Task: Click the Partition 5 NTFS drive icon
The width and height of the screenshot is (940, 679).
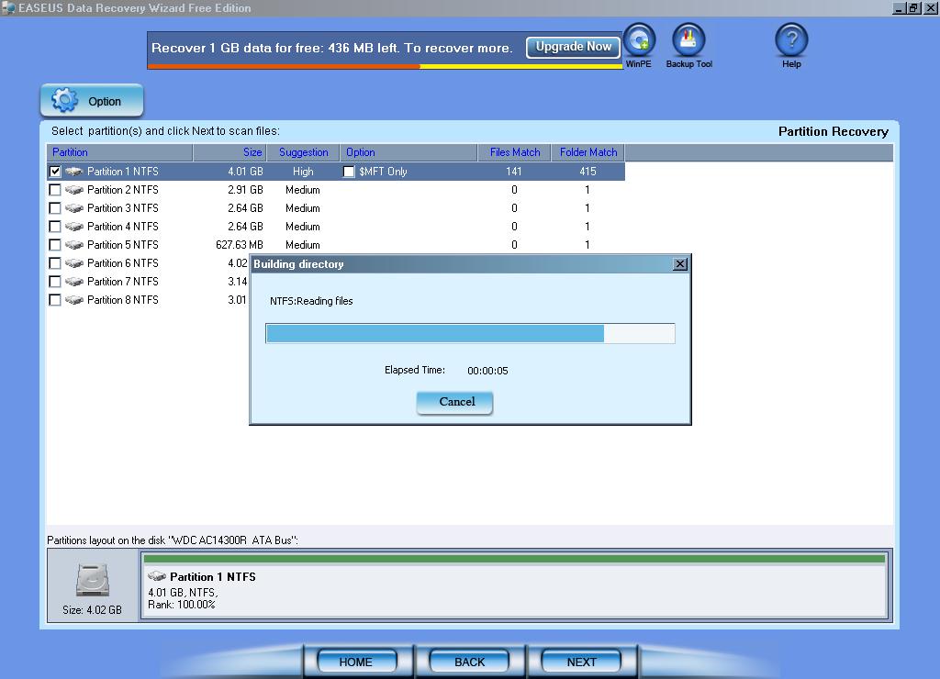Action: 74,244
